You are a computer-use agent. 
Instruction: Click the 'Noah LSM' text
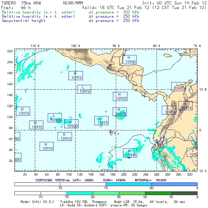pos(122,202)
